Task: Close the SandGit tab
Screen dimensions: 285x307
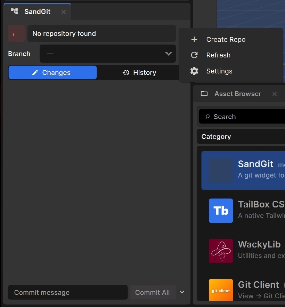Action: [x=64, y=12]
